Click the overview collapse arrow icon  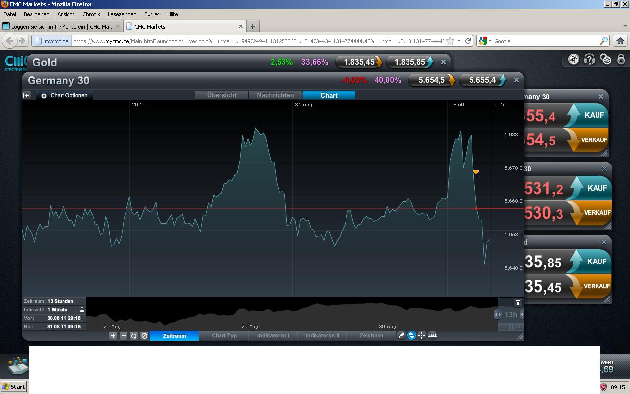pos(518,303)
